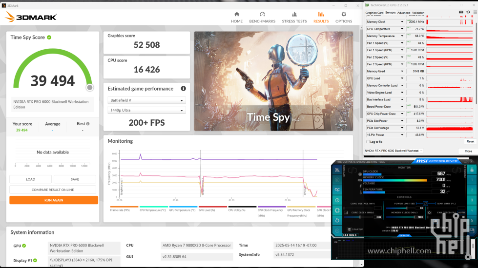Screen dimensions: 478x268
Task: Go to STRESS TESTS
Action: click(x=294, y=18)
